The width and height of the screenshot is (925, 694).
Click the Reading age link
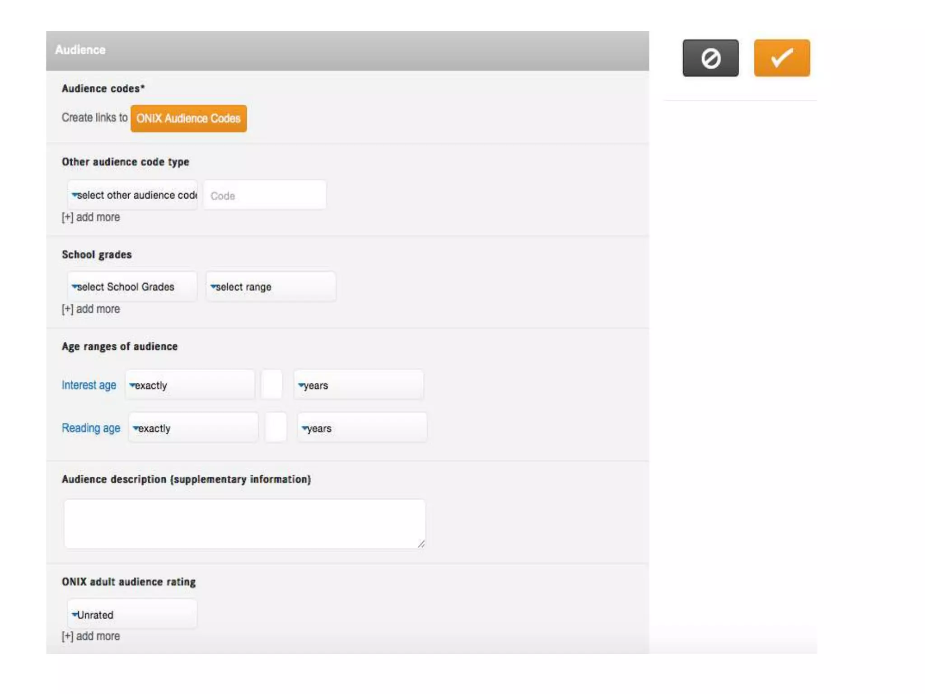pos(91,428)
